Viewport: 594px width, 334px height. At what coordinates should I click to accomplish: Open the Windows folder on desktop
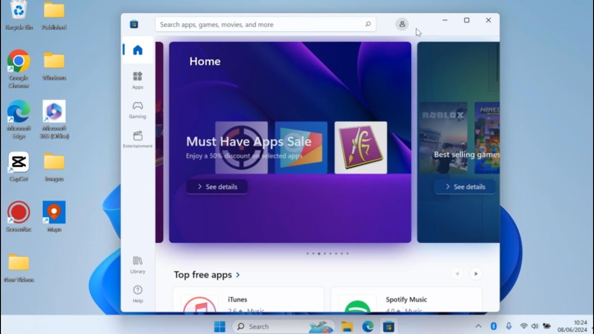click(x=54, y=65)
